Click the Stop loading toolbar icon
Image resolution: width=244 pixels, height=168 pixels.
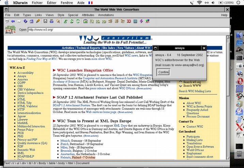pos(7,21)
